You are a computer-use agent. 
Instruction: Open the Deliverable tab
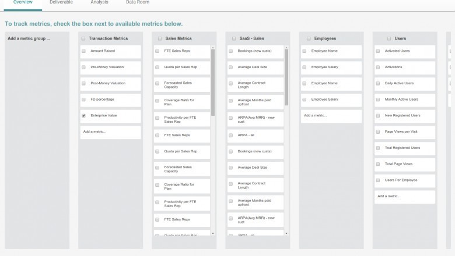pos(61,2)
